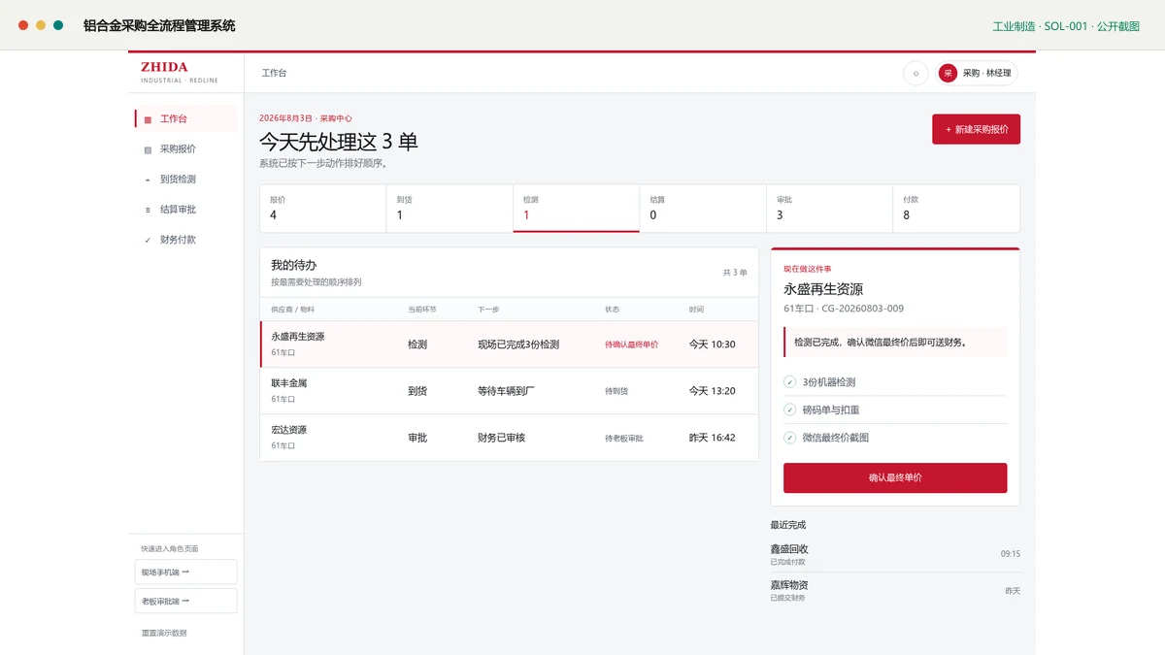
Task: Open the 嘉辉物资 recent item
Action: pyautogui.click(x=895, y=590)
